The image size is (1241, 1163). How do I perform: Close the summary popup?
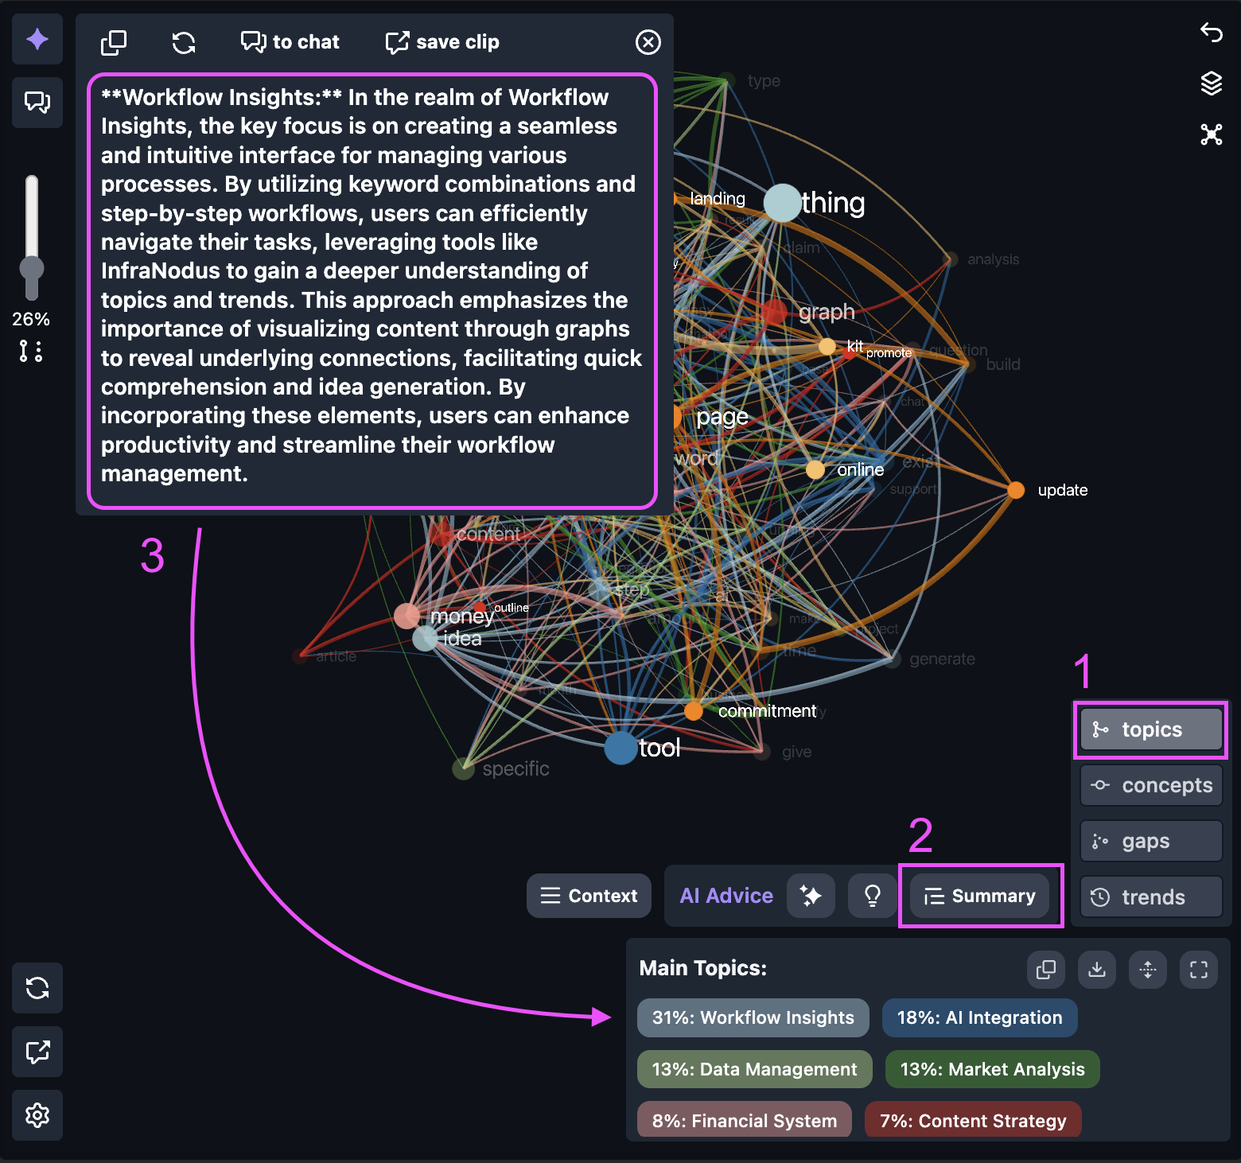[648, 42]
